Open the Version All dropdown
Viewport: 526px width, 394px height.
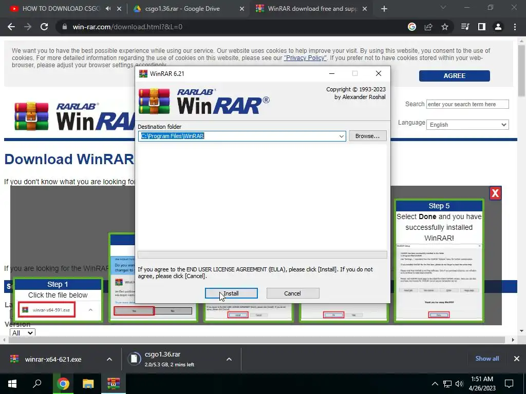[x=23, y=332]
